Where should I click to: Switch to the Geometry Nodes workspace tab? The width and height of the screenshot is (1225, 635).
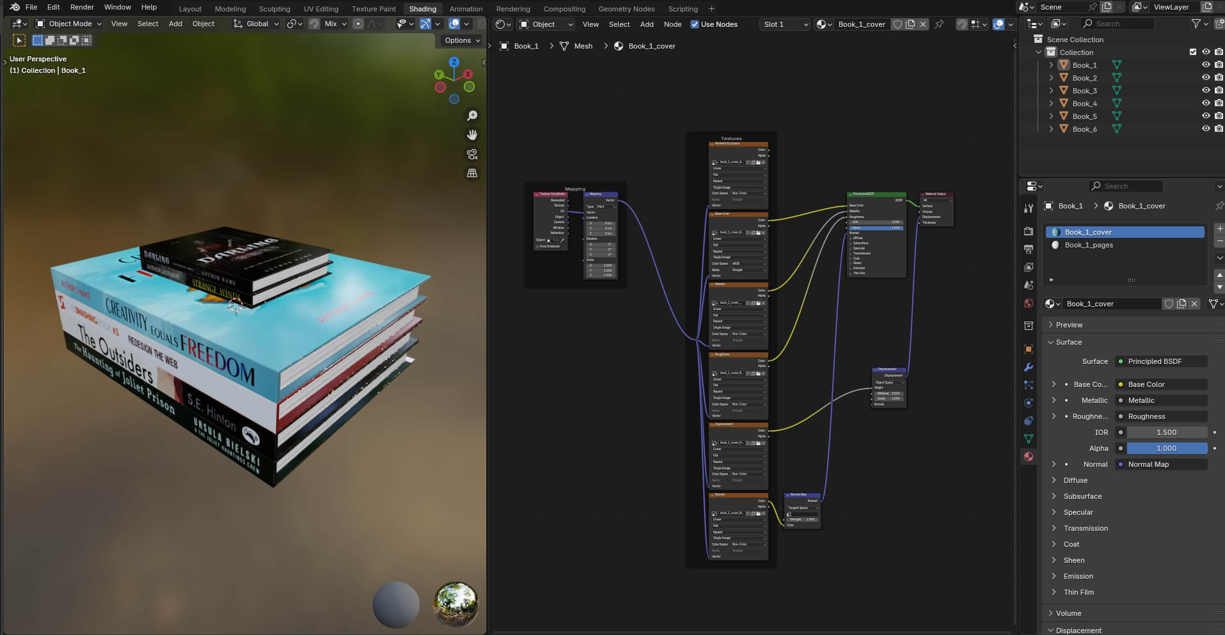pyautogui.click(x=626, y=9)
